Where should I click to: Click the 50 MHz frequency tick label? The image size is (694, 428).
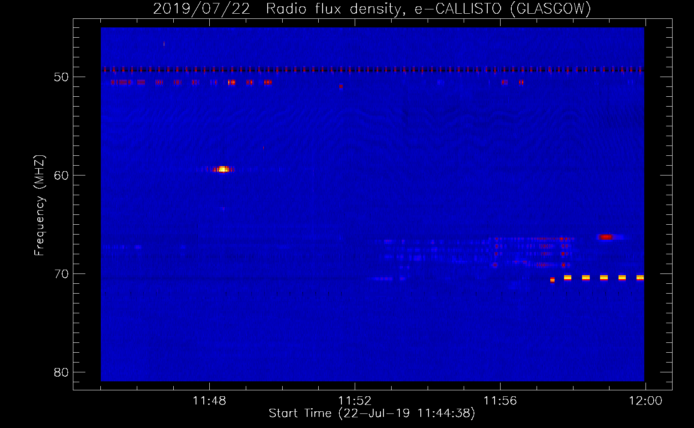[61, 77]
